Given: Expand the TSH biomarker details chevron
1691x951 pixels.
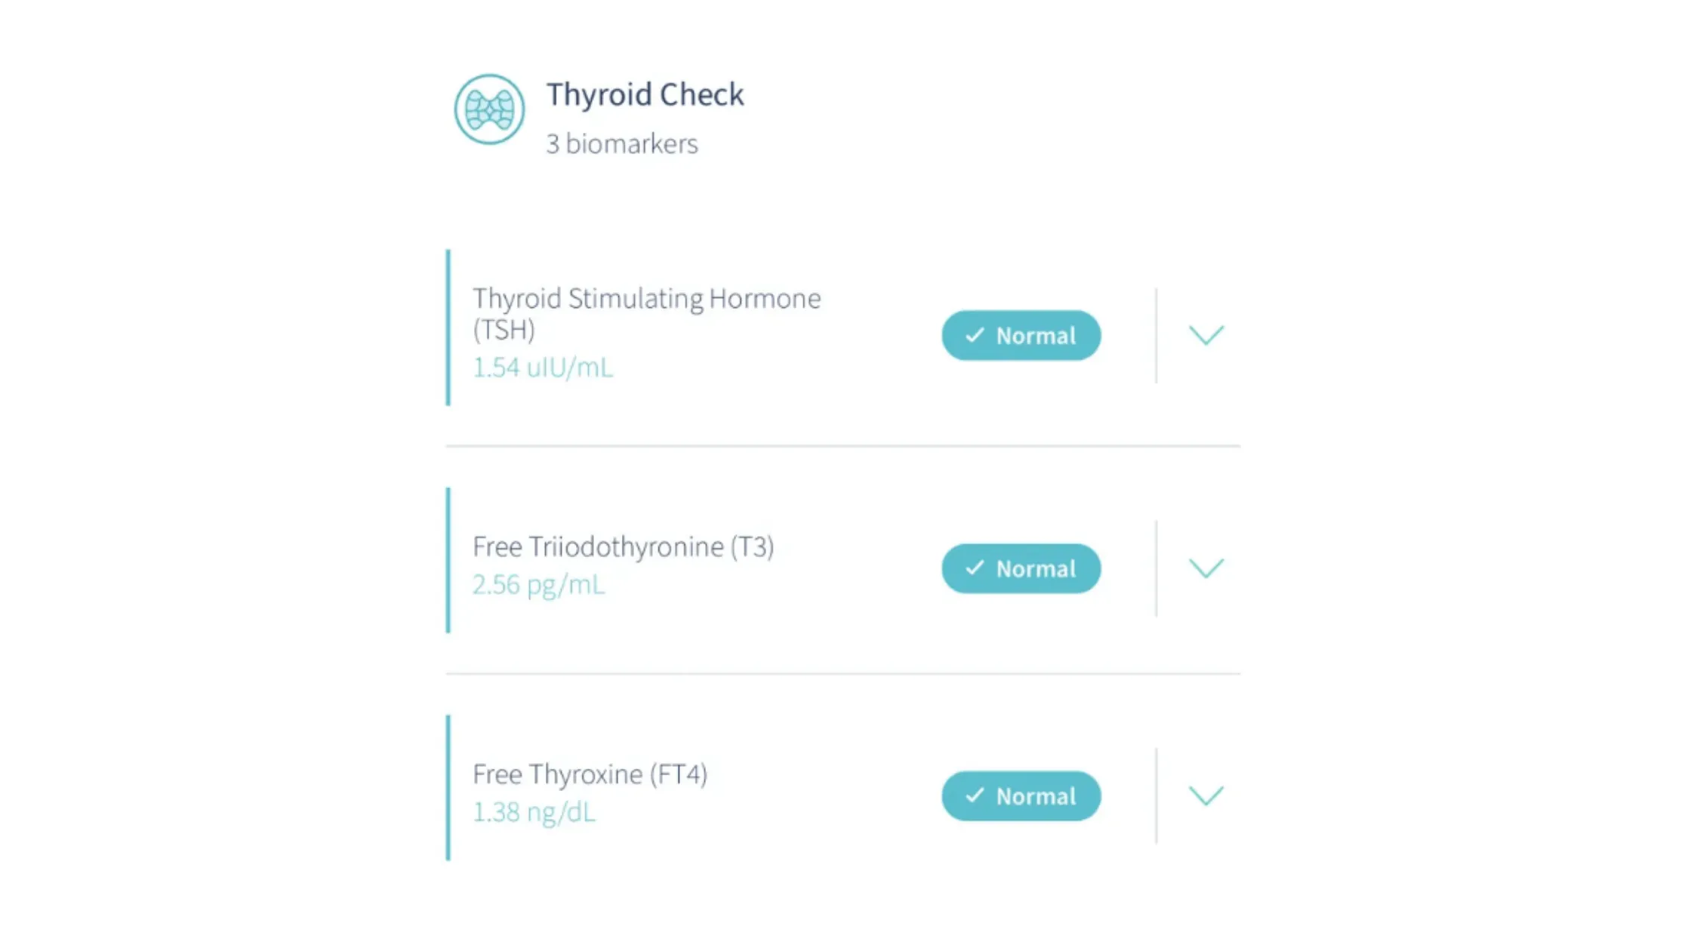Looking at the screenshot, I should tap(1206, 335).
